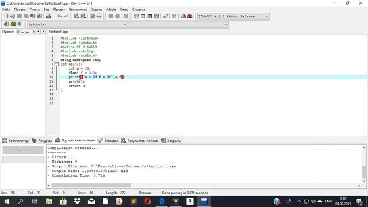Viewport: 368px width, 207px height.
Task: Open the Правка menu
Action: pyautogui.click(x=20, y=9)
